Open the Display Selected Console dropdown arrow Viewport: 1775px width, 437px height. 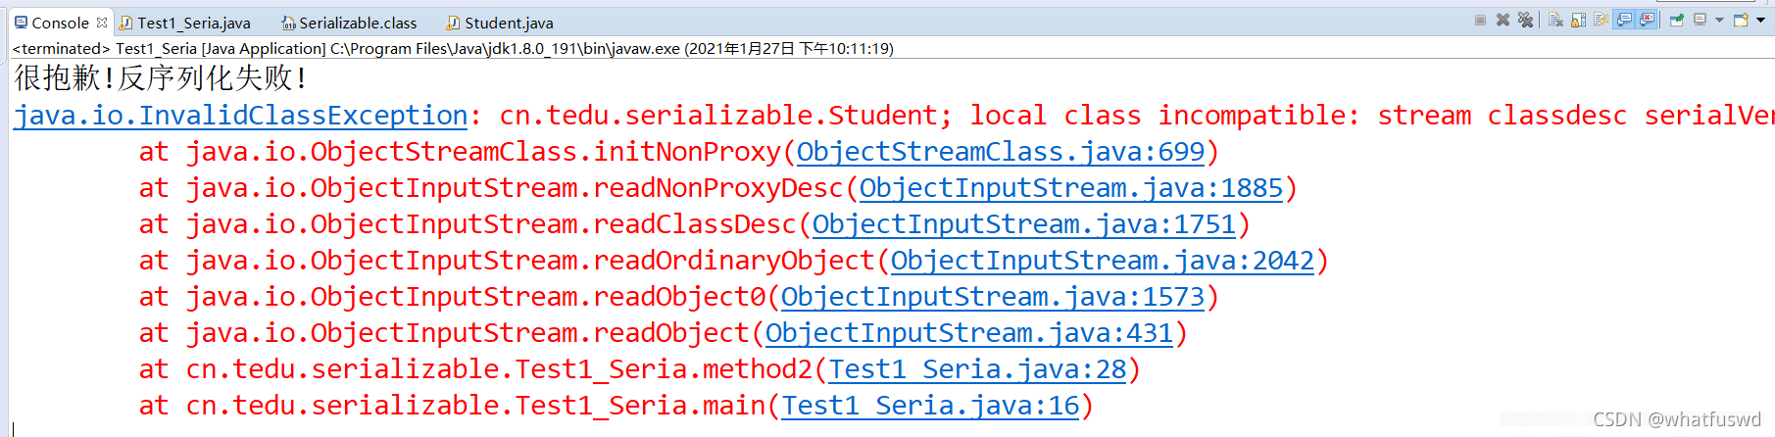pyautogui.click(x=1719, y=20)
